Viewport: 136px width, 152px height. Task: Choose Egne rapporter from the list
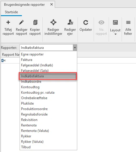48,54
